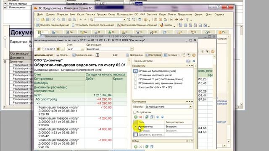269x151 pixels.
Task: Click the M- memory icon in toolbar
Action: pyautogui.click(x=181, y=20)
